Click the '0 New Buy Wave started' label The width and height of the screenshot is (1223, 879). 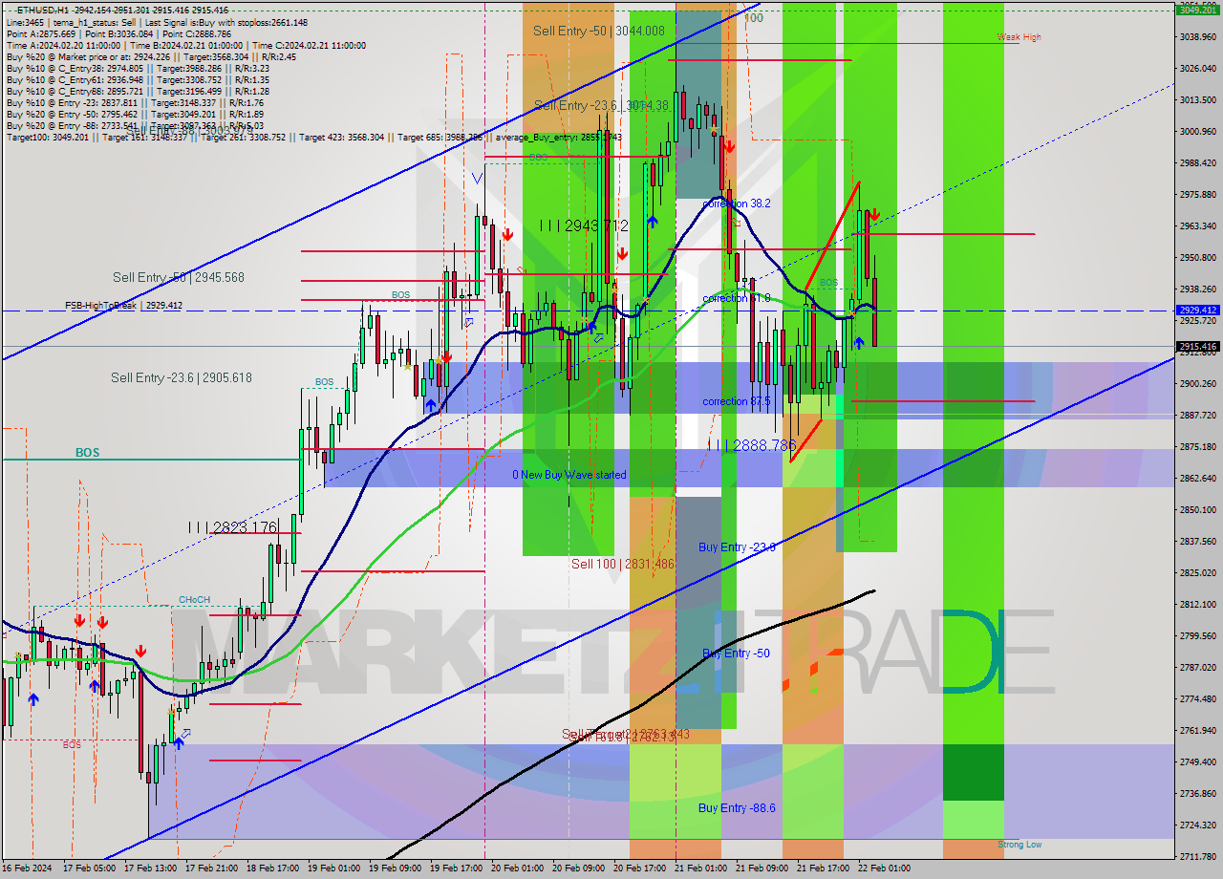click(x=569, y=475)
